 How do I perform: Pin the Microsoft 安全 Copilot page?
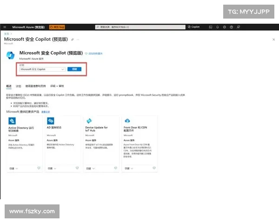[x=72, y=39]
